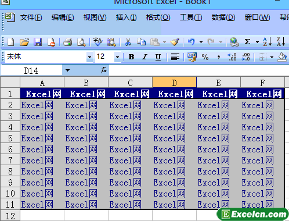
Task: Copy selection with the Copy icon
Action: 141,42
